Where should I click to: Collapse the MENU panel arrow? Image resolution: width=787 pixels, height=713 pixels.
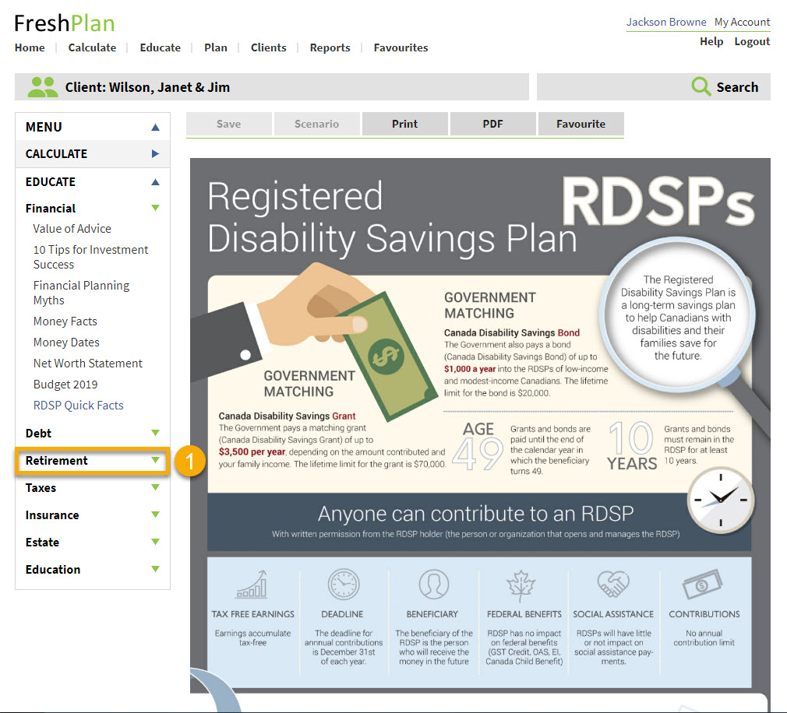pos(155,128)
